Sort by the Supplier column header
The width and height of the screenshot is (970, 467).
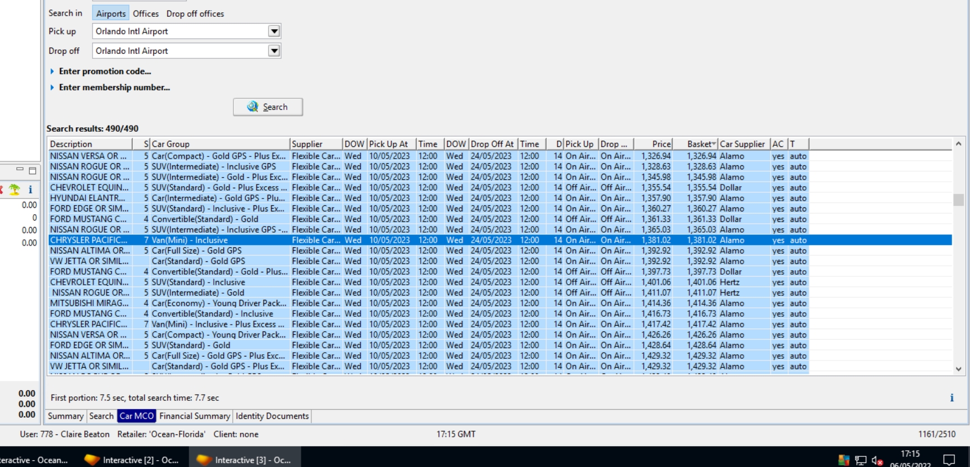click(316, 144)
